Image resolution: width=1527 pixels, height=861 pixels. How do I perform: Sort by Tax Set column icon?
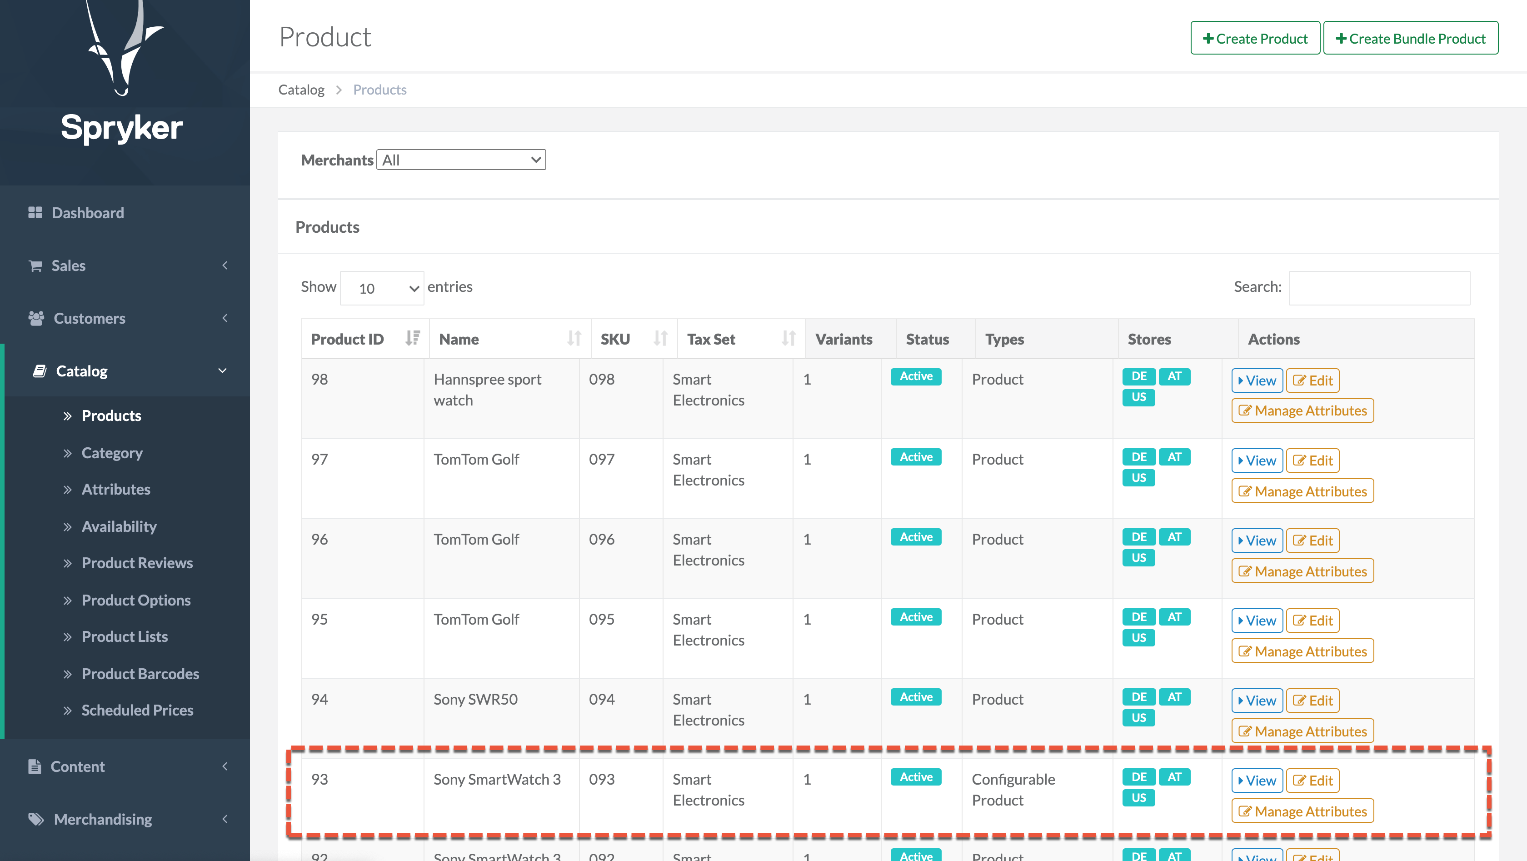pos(788,339)
